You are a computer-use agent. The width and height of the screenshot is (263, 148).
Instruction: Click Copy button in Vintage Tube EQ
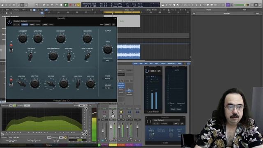coord(32,25)
